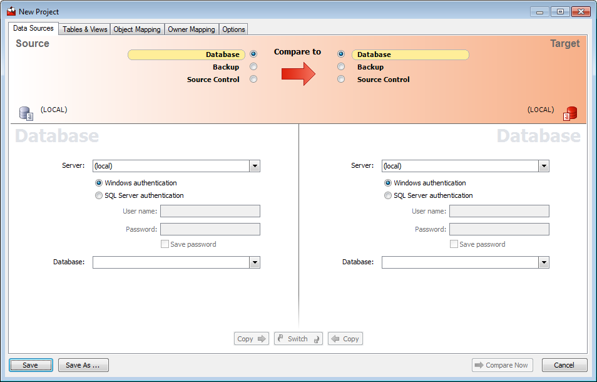Select Backup radio button for Source
Image resolution: width=597 pixels, height=382 pixels.
click(253, 67)
